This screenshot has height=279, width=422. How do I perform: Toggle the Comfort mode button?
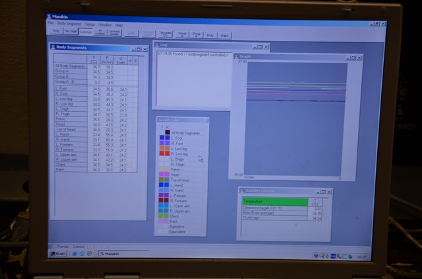click(86, 31)
